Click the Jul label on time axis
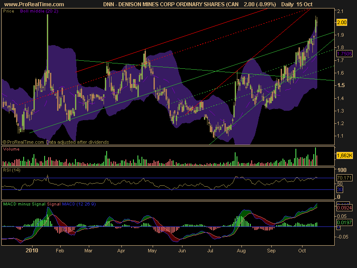This screenshot has width=357, height=268. pyautogui.click(x=210, y=251)
